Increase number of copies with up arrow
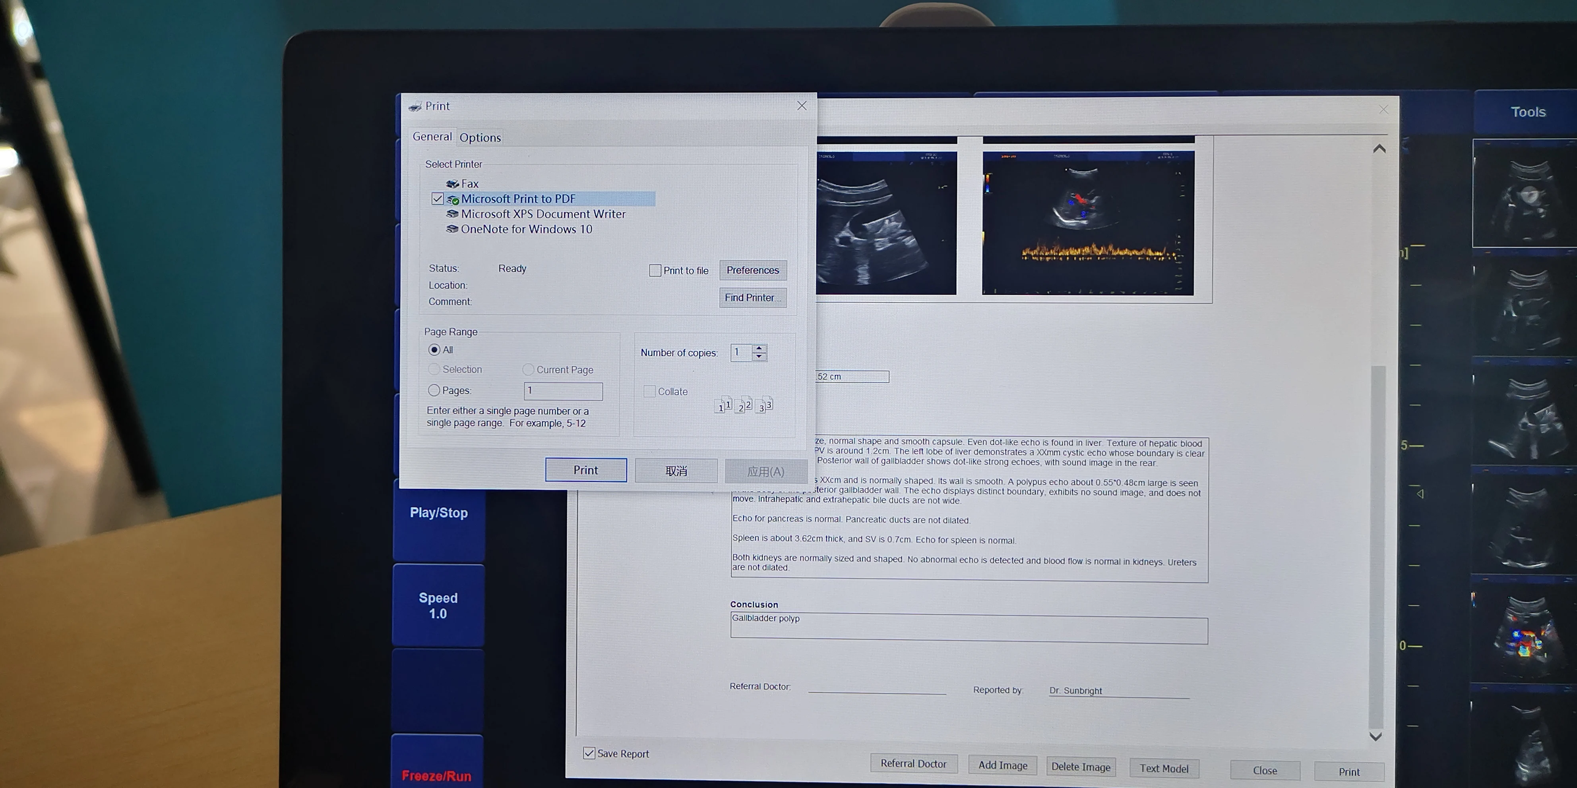1577x788 pixels. (x=759, y=348)
